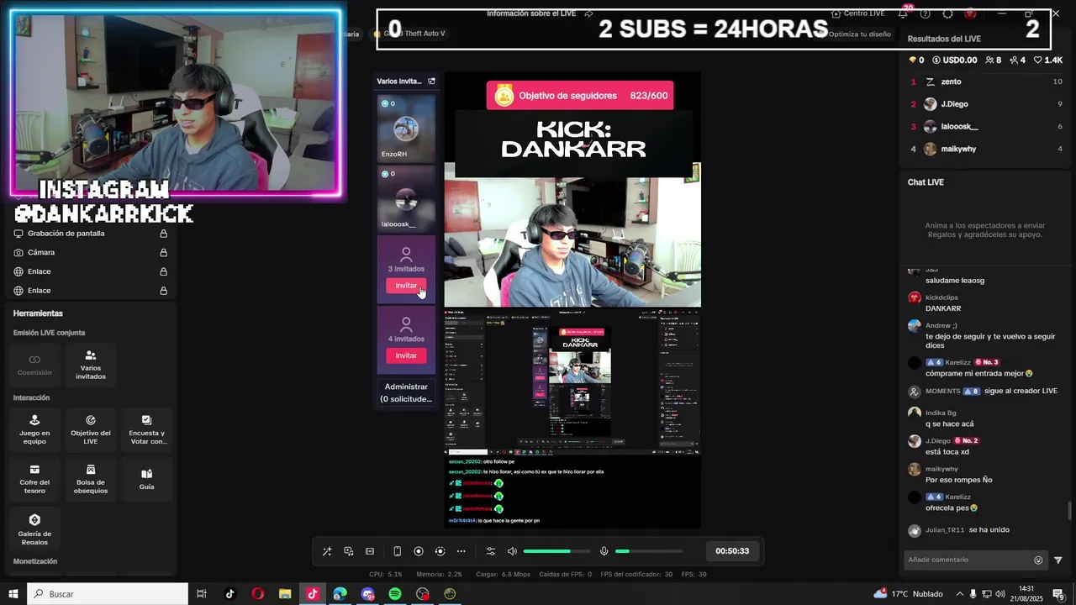Click kickdclips username in chat
The image size is (1076, 605).
point(941,297)
